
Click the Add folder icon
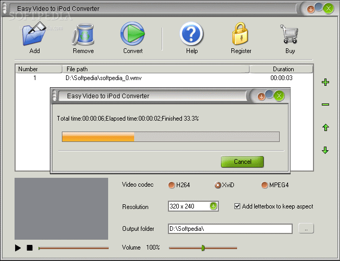coord(34,34)
